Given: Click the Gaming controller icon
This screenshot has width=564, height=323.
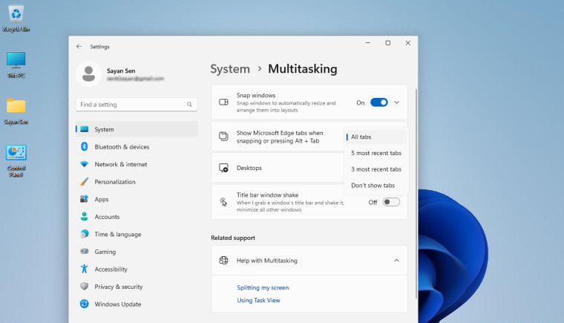Looking at the screenshot, I should point(84,251).
